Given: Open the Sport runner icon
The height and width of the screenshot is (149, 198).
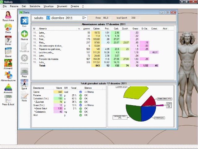Looking at the screenshot, I should tap(24, 83).
